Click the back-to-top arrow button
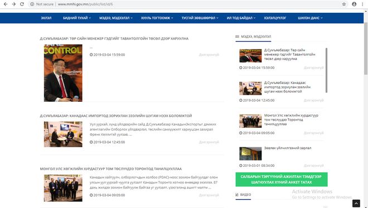 click(x=356, y=204)
